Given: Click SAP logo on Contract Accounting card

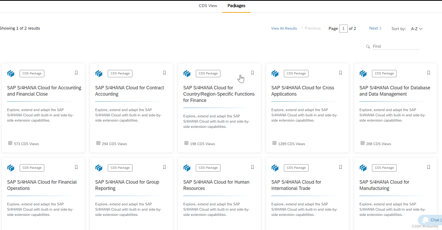Looking at the screenshot, I should click(x=99, y=74).
